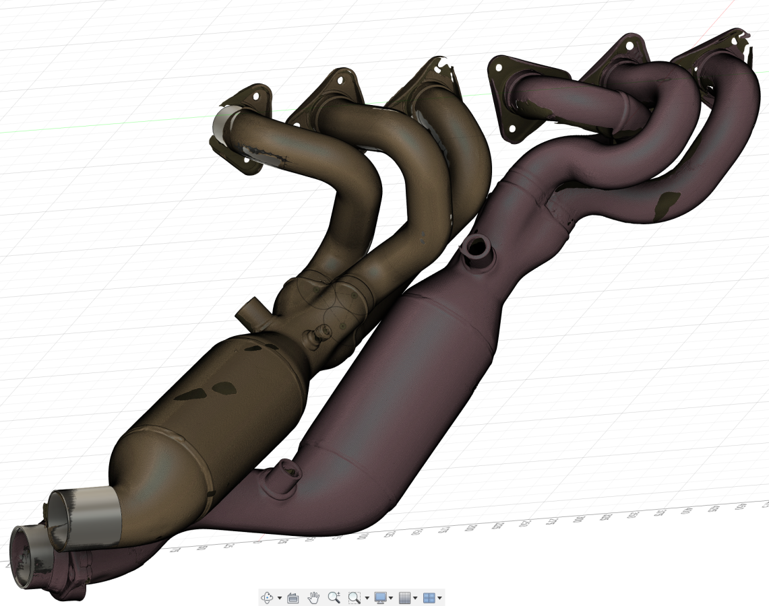Activate the Pan hand tool
The image size is (769, 606).
click(x=313, y=597)
